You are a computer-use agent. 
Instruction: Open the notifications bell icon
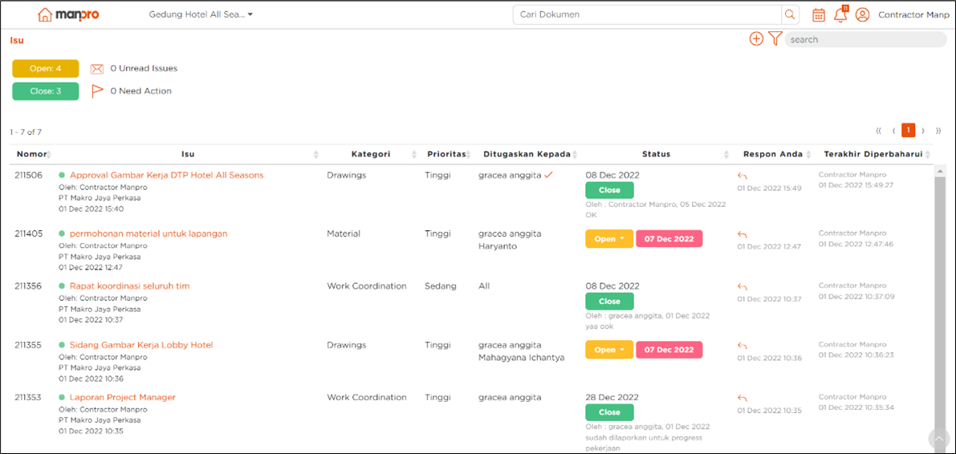[x=840, y=14]
